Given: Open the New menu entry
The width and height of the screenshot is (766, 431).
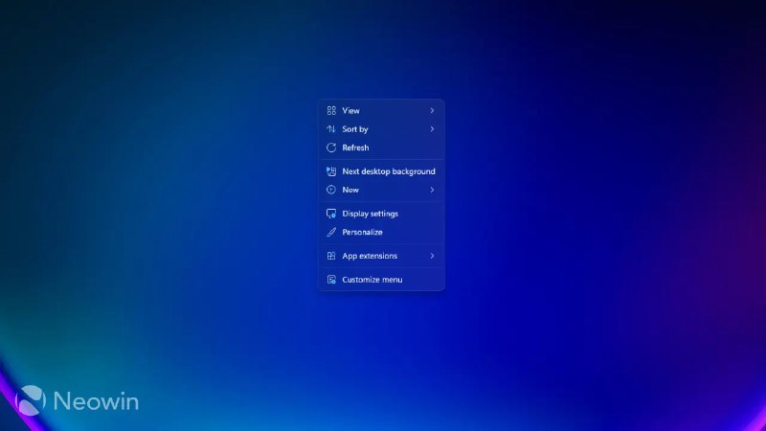Looking at the screenshot, I should (x=381, y=190).
